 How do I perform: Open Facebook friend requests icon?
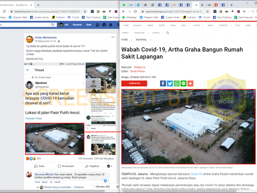[97, 25]
